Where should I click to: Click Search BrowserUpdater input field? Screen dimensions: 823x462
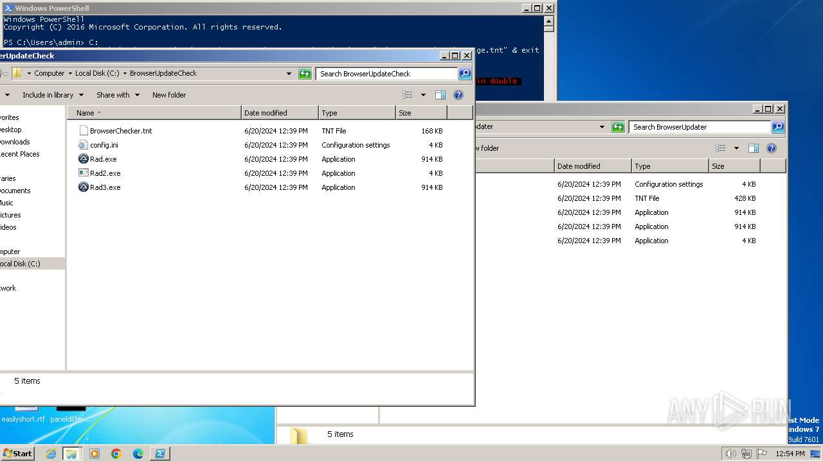pyautogui.click(x=700, y=127)
